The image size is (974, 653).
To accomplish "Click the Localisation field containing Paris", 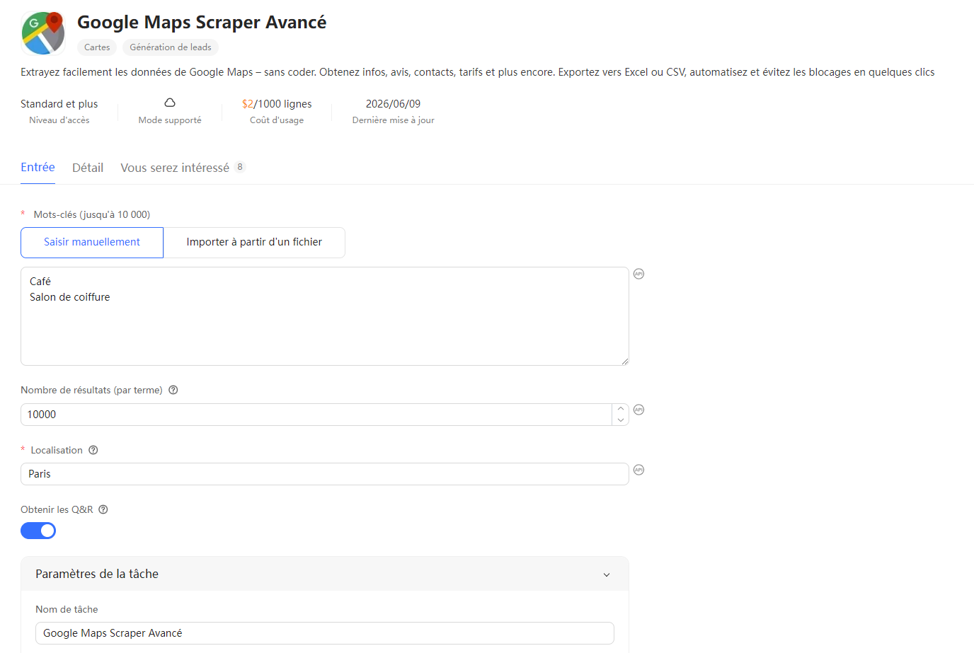I will (x=325, y=474).
